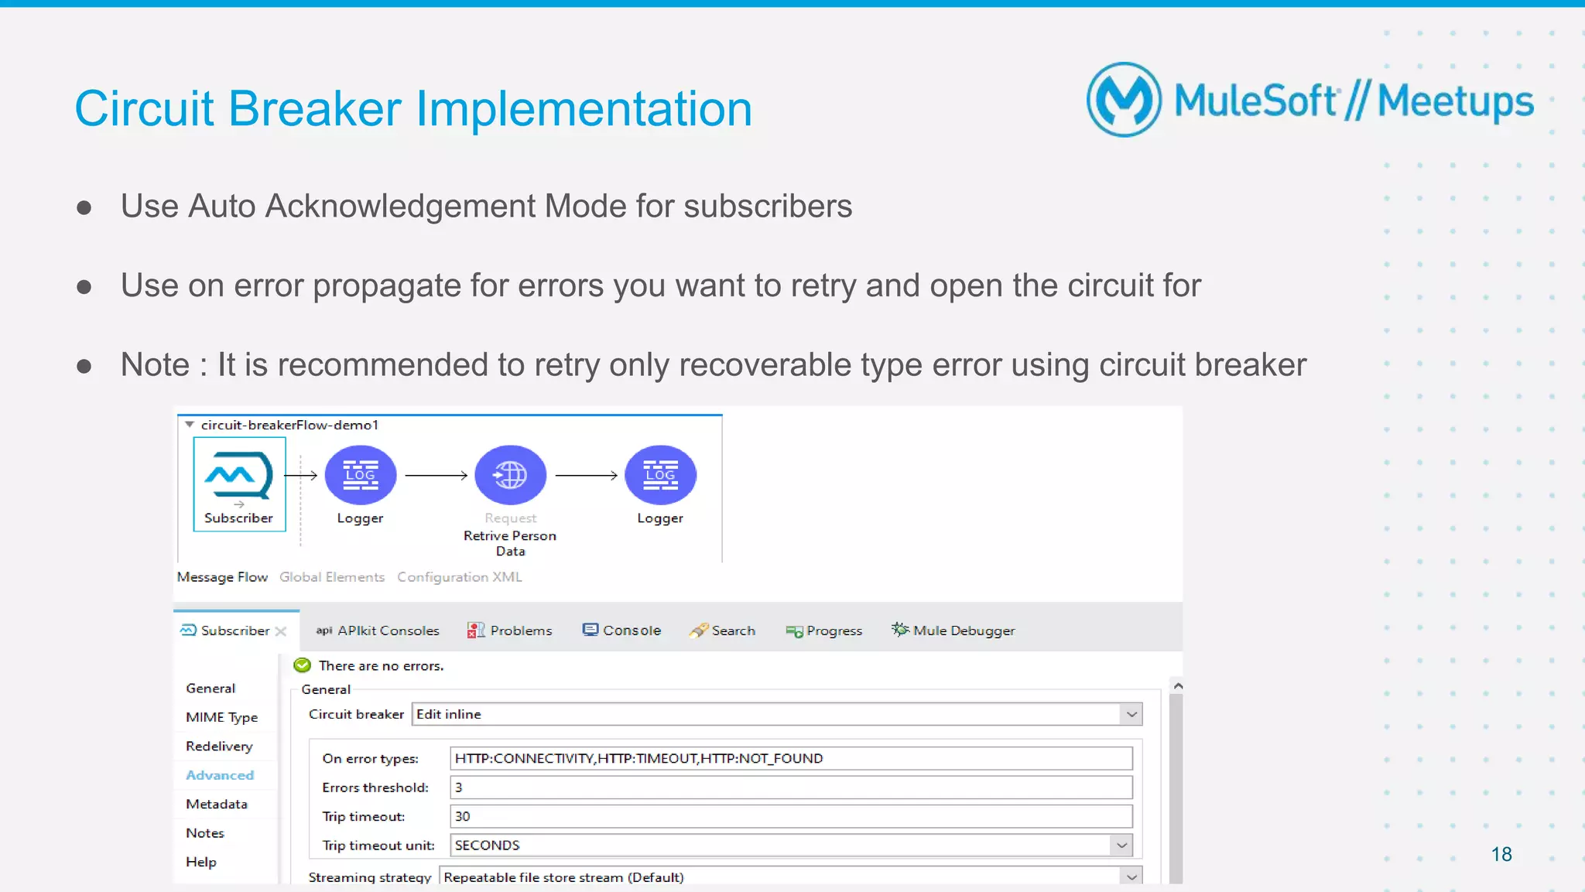
Task: Open the Circuit breaker Edit inline dropdown
Action: pyautogui.click(x=1131, y=714)
